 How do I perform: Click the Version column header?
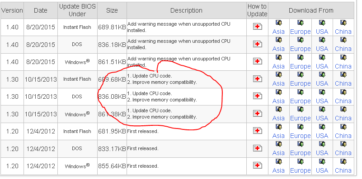pos(12,10)
